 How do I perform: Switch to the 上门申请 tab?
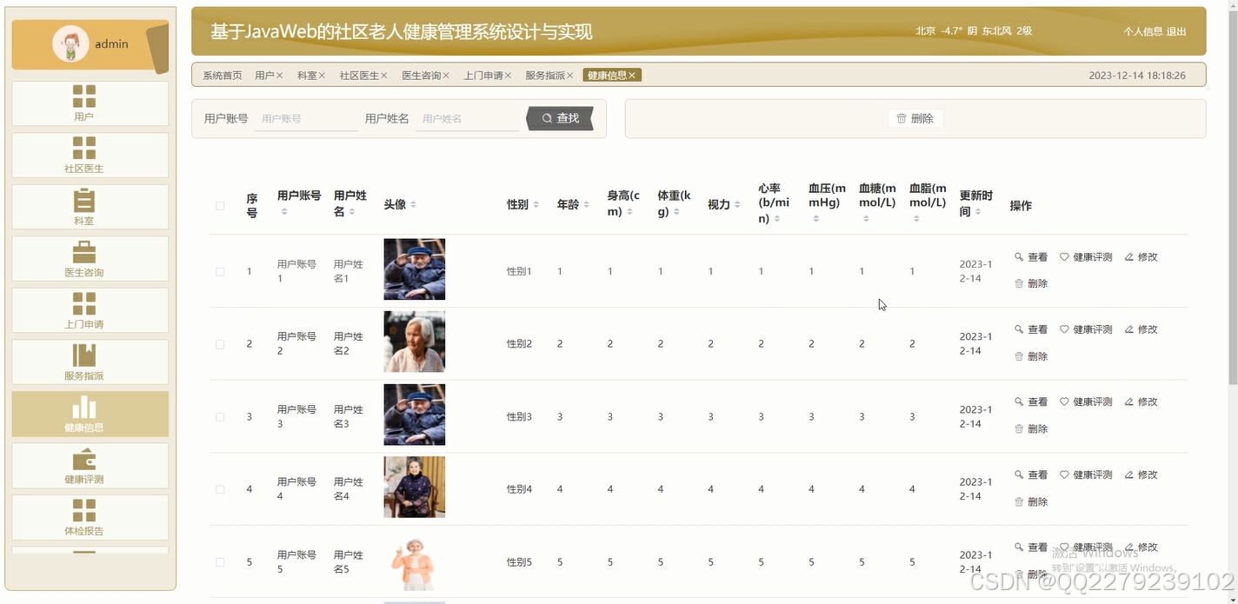point(486,75)
